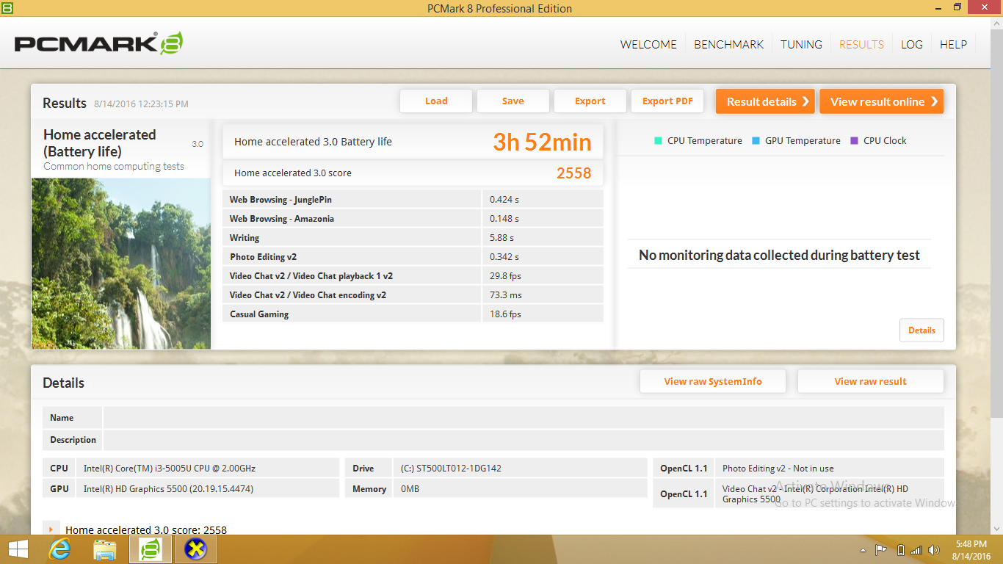Check the battery status tray icon
Screen dimensions: 1003x564
point(901,550)
